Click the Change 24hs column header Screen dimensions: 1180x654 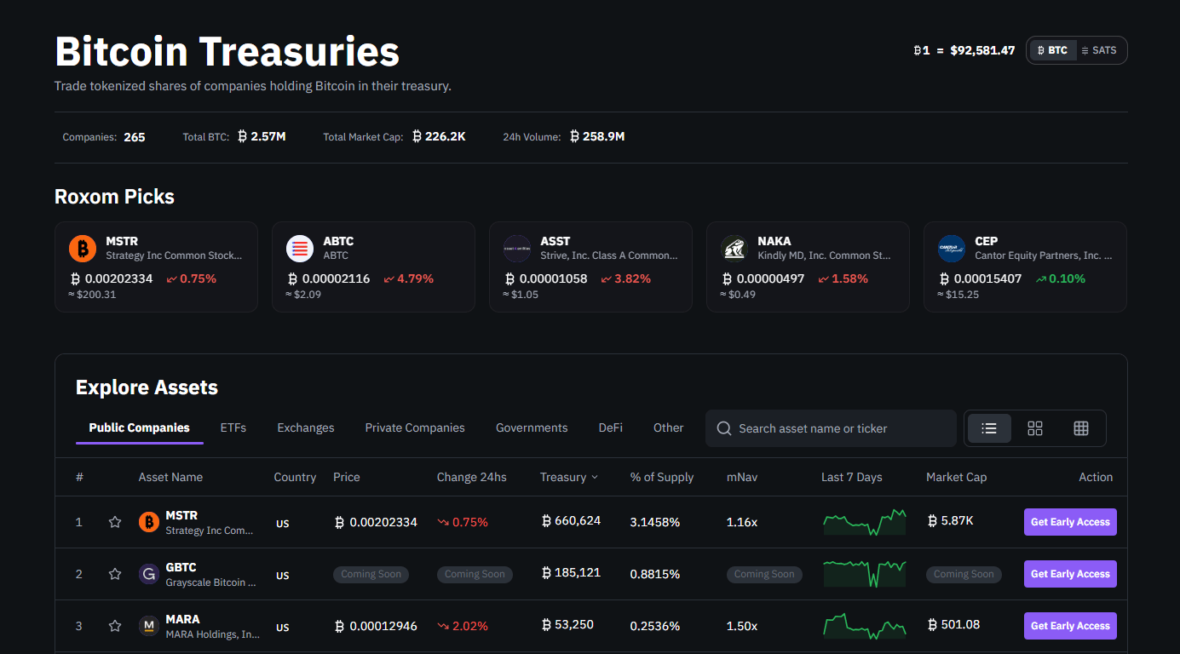tap(472, 477)
